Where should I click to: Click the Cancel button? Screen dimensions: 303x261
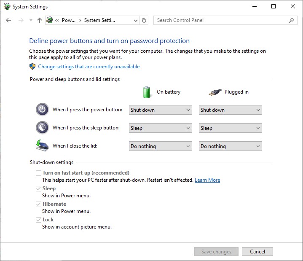(257, 252)
